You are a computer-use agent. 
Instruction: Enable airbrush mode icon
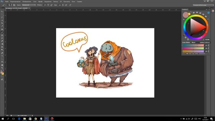(x=66, y=5)
